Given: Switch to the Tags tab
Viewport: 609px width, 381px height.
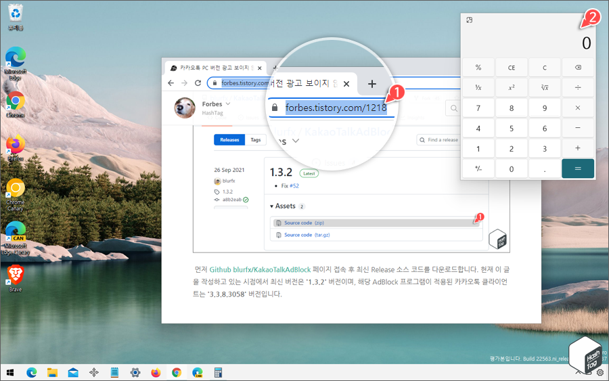Looking at the screenshot, I should (x=256, y=140).
